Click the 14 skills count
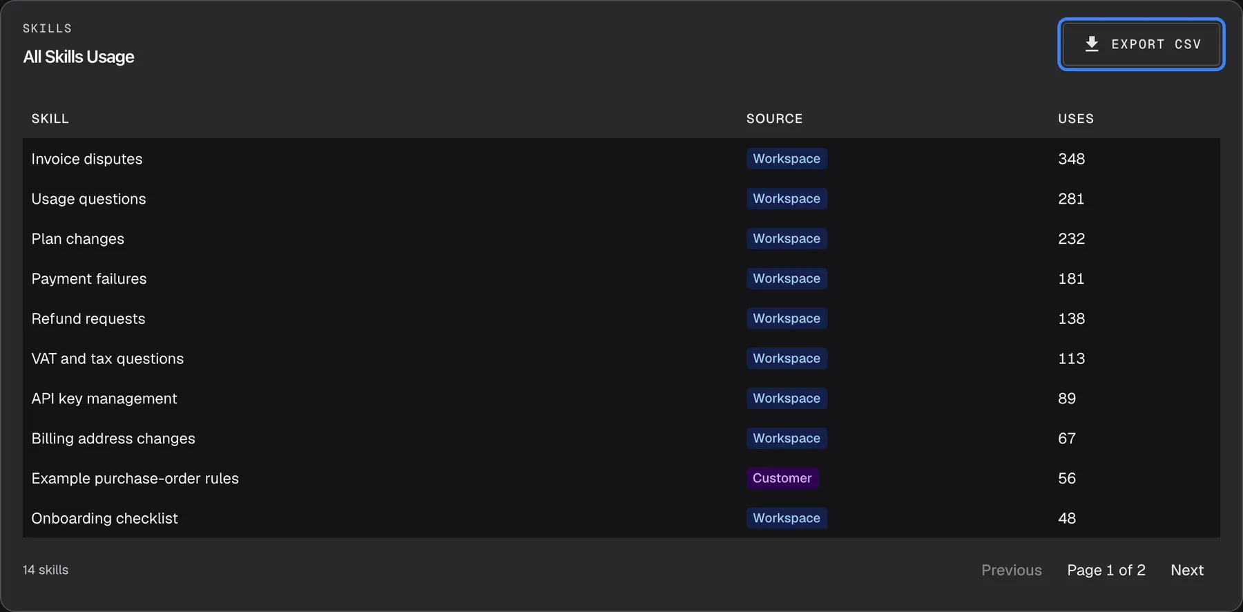The image size is (1243, 612). pyautogui.click(x=46, y=570)
